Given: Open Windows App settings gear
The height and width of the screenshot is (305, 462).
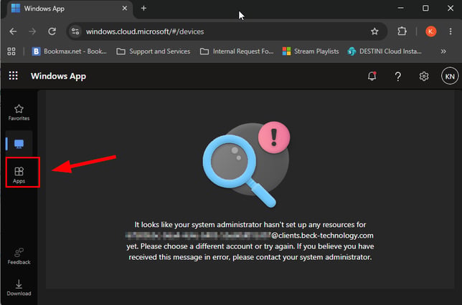Looking at the screenshot, I should 424,76.
